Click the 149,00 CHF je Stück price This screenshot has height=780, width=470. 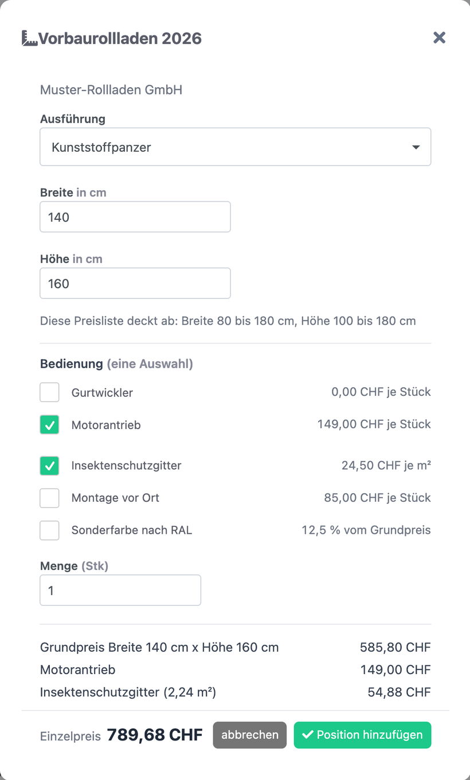point(374,424)
